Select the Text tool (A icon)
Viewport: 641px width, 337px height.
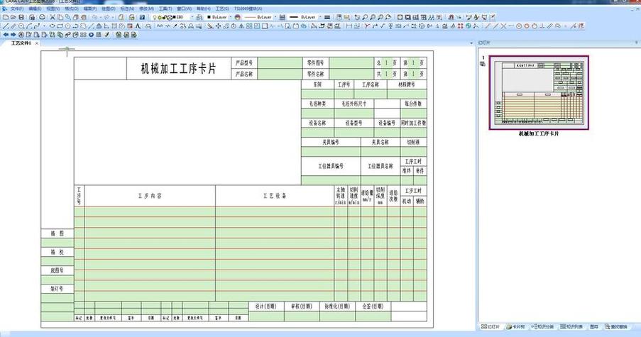pyautogui.click(x=138, y=26)
